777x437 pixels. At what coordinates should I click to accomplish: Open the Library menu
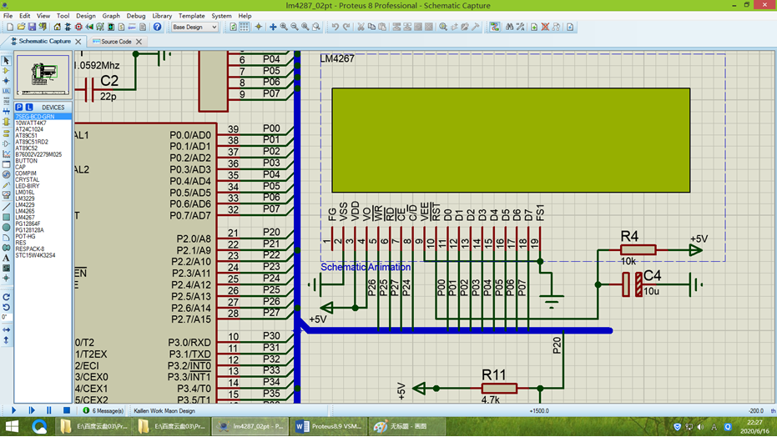(162, 16)
